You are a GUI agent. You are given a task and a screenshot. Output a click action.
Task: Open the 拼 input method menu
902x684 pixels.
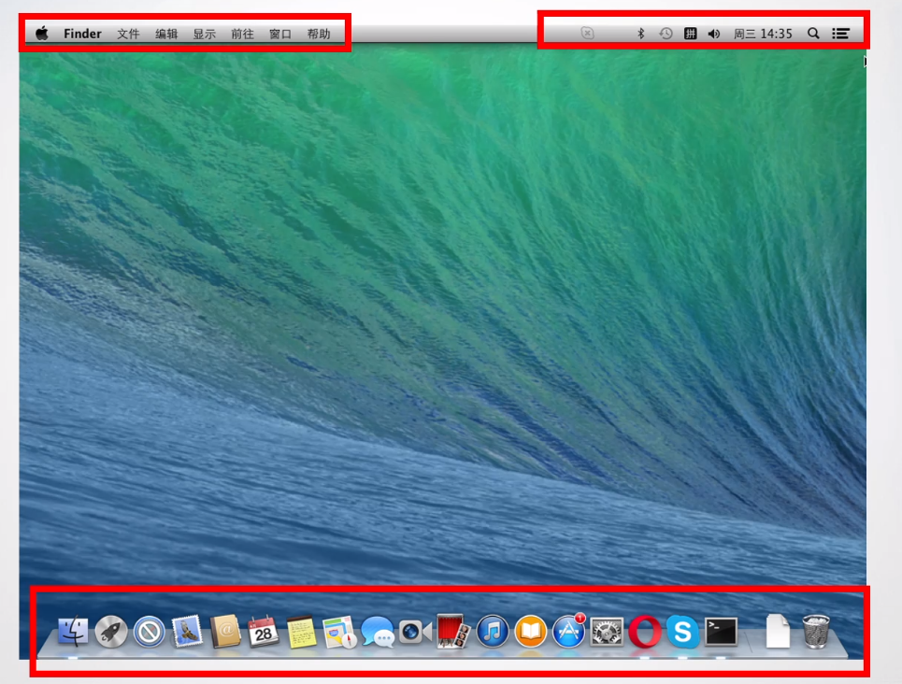(691, 34)
